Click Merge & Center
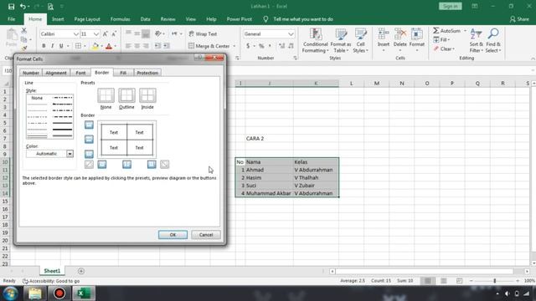The image size is (536, 301). point(209,46)
